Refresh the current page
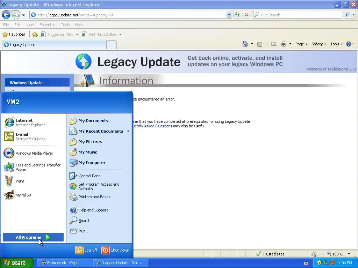358x268 pixels. pos(237,15)
